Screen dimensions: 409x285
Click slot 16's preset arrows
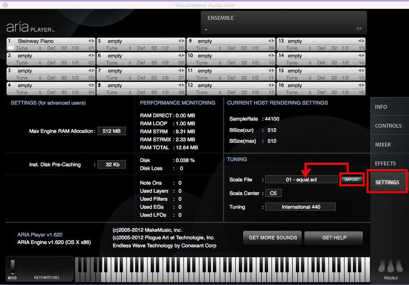click(x=361, y=86)
